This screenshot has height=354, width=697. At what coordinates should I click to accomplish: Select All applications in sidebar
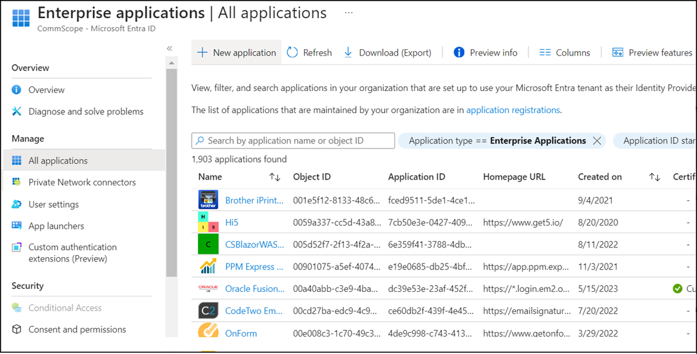point(84,160)
